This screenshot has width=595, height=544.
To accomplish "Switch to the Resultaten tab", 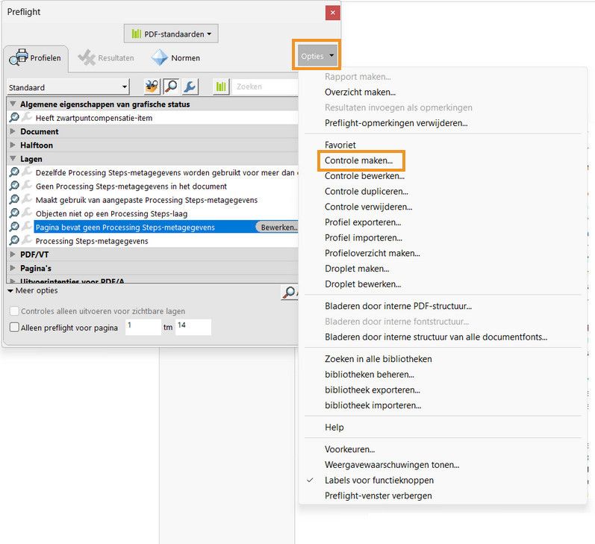I will point(106,58).
